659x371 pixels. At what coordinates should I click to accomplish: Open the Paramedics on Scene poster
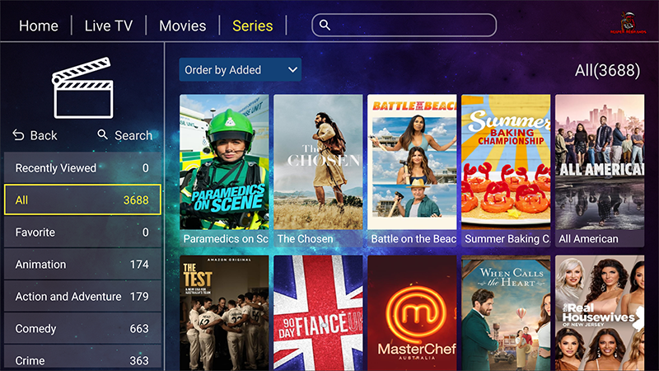tap(224, 171)
